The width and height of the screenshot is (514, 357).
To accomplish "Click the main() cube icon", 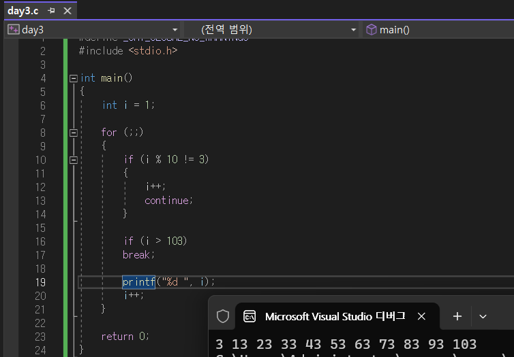I will click(371, 29).
